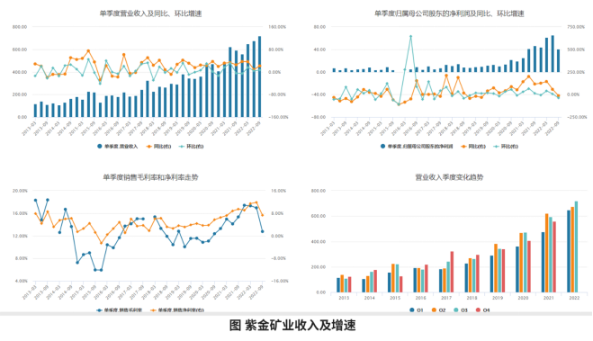The width and height of the screenshot is (593, 341).
Task: Select the Q1 blue legend dot
Action: click(x=412, y=310)
